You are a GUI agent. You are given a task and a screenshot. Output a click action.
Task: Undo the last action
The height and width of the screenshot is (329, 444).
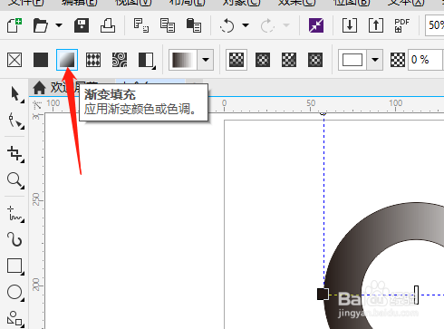[227, 25]
